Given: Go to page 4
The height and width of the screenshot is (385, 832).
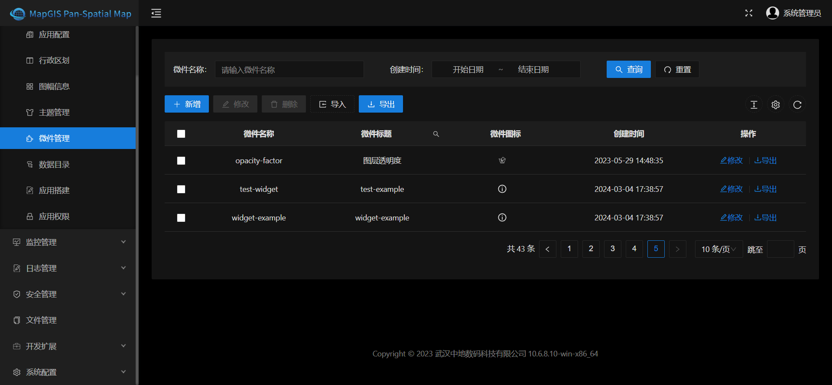Looking at the screenshot, I should click(x=634, y=249).
